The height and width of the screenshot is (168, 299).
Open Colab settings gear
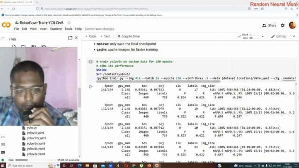tap(283, 25)
